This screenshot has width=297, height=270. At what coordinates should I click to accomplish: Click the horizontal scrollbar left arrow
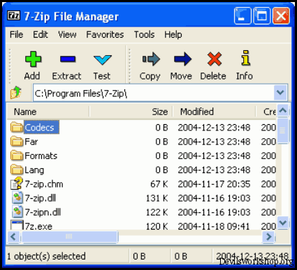tap(13, 237)
